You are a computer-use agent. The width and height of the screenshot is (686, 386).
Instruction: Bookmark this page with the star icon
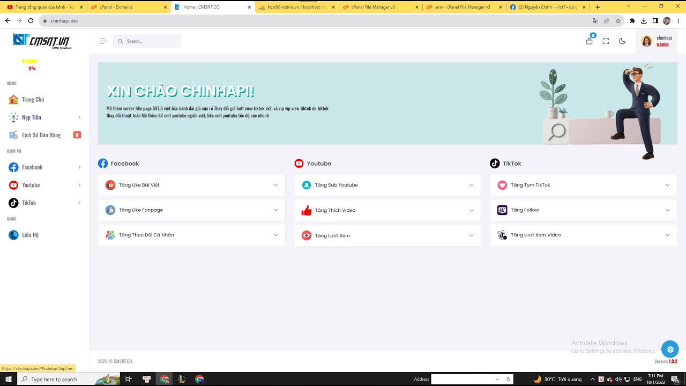618,21
